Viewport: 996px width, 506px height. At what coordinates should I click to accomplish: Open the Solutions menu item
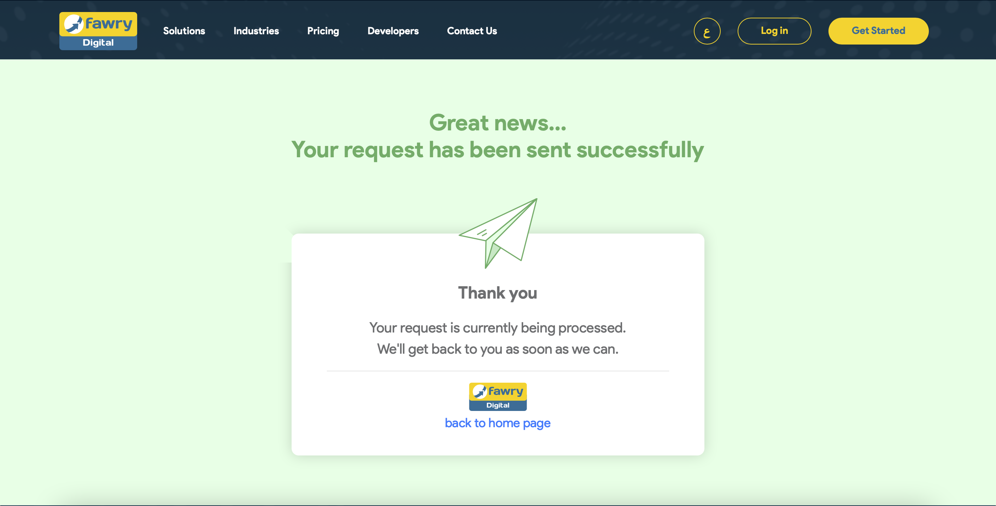point(184,30)
